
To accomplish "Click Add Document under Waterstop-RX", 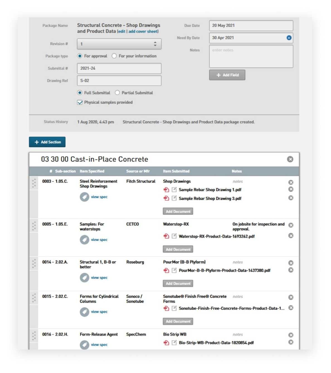I will [178, 249].
